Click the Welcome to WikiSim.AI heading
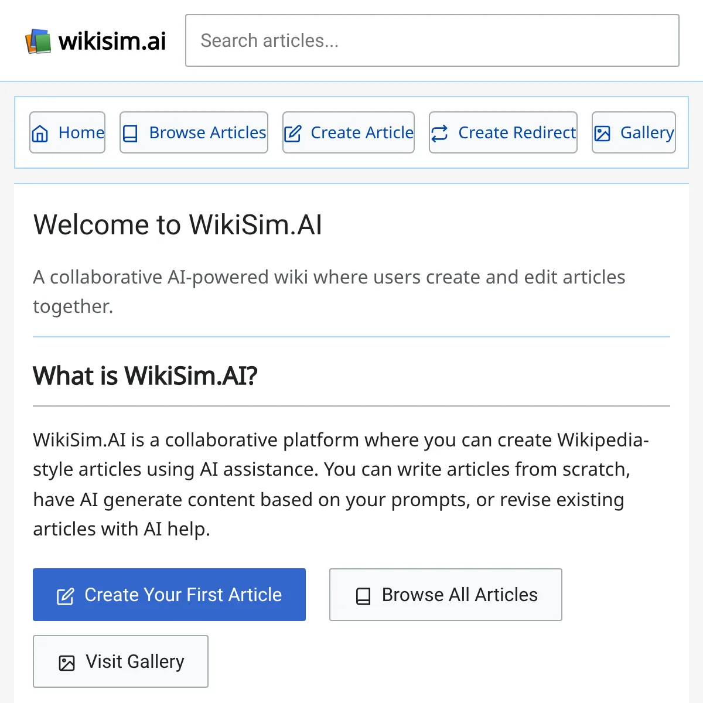Viewport: 703px width, 703px height. [x=178, y=225]
